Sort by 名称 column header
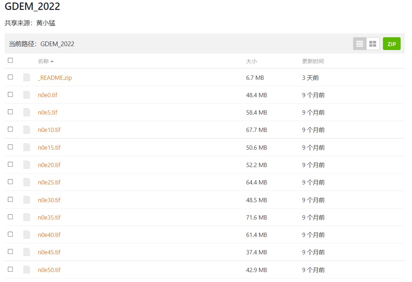This screenshot has height=282, width=412. [x=45, y=61]
